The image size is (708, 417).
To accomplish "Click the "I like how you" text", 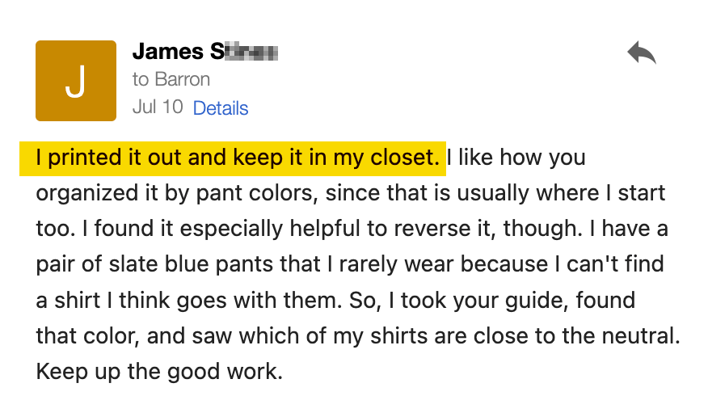I will [x=516, y=158].
